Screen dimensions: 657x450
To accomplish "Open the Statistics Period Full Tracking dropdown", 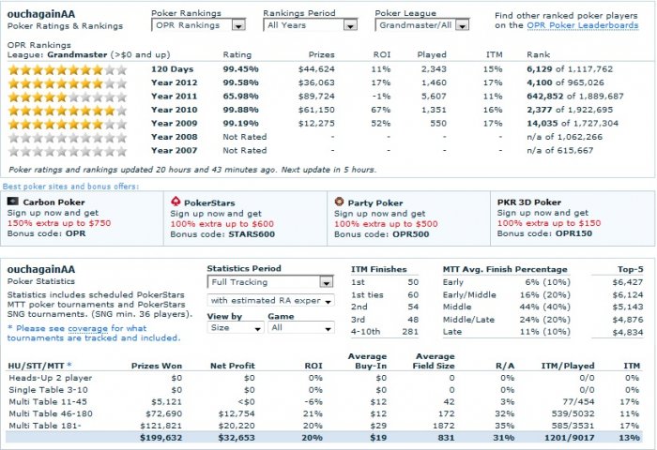I will click(270, 282).
